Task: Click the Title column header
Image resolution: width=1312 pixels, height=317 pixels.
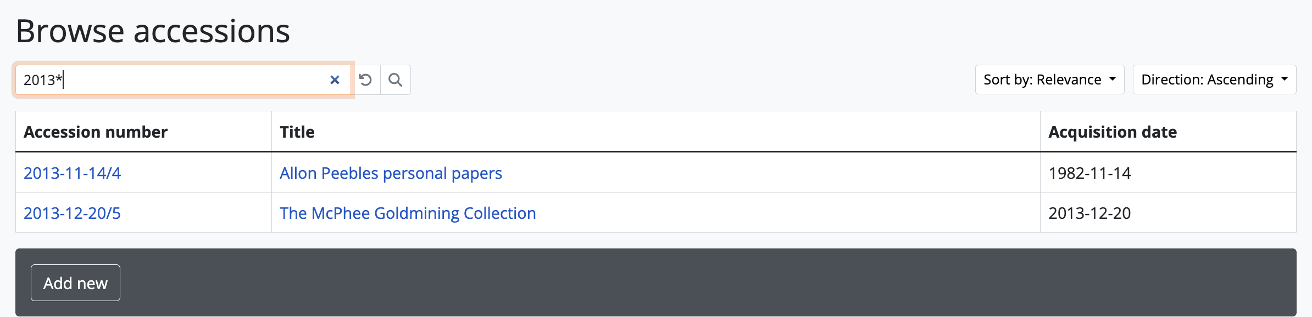Action: 297,132
